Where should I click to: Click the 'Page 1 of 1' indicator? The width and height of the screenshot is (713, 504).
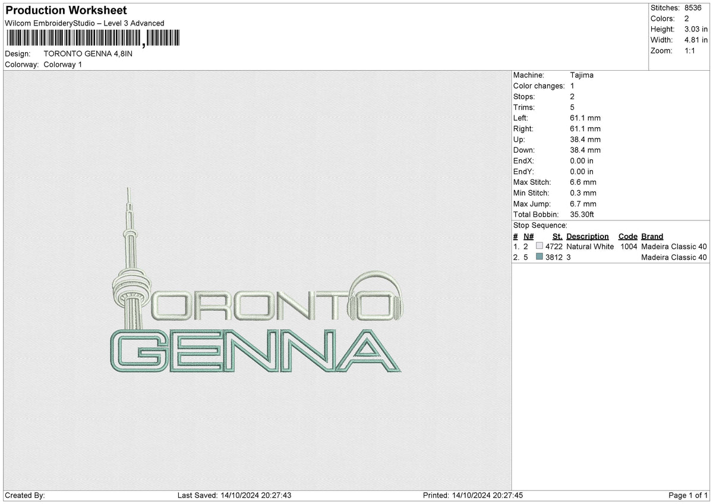(x=688, y=496)
